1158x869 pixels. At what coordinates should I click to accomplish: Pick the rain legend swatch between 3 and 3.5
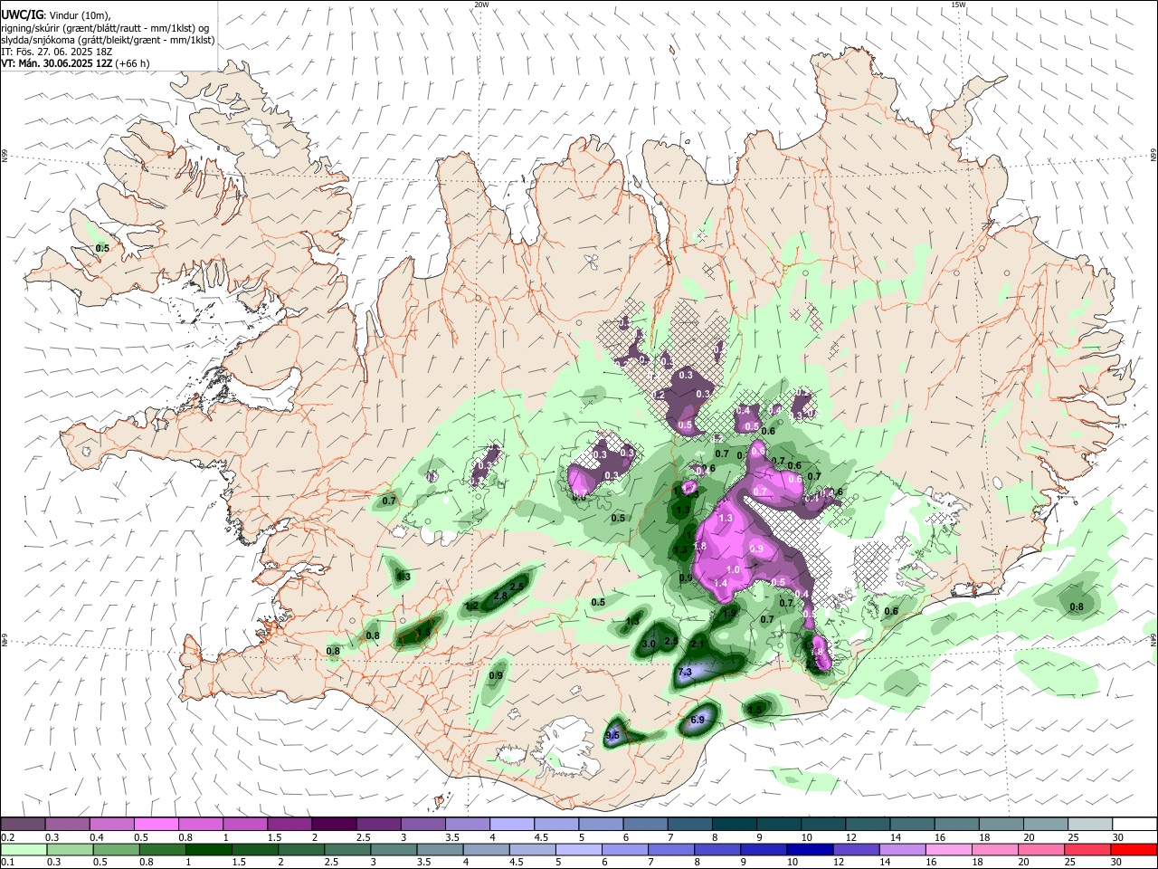coord(393,849)
